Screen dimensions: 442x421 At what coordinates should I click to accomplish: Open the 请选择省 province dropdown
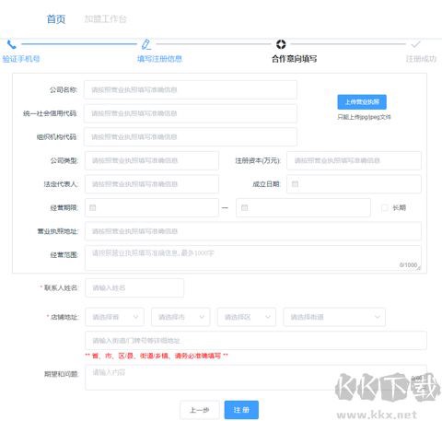click(114, 317)
